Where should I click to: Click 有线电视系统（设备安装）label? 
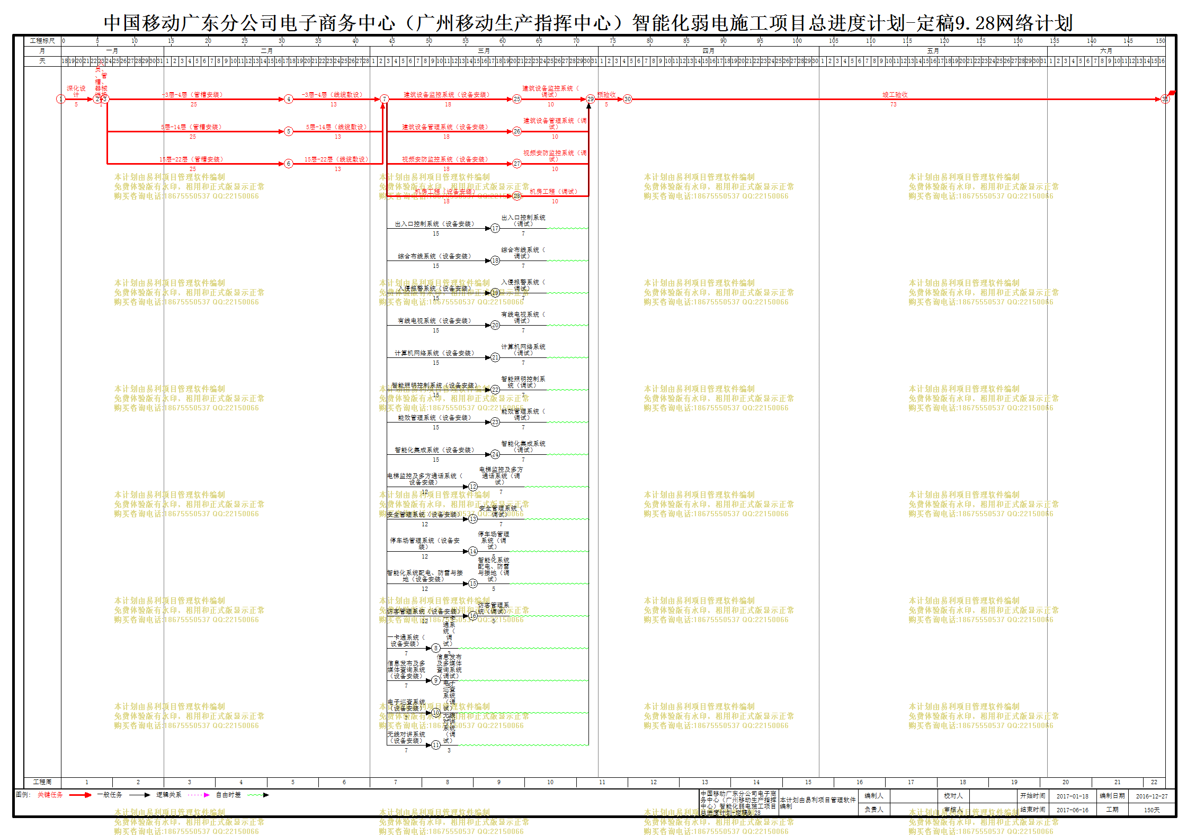pyautogui.click(x=435, y=321)
